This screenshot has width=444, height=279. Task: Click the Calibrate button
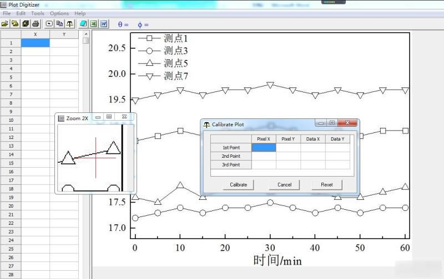239,185
